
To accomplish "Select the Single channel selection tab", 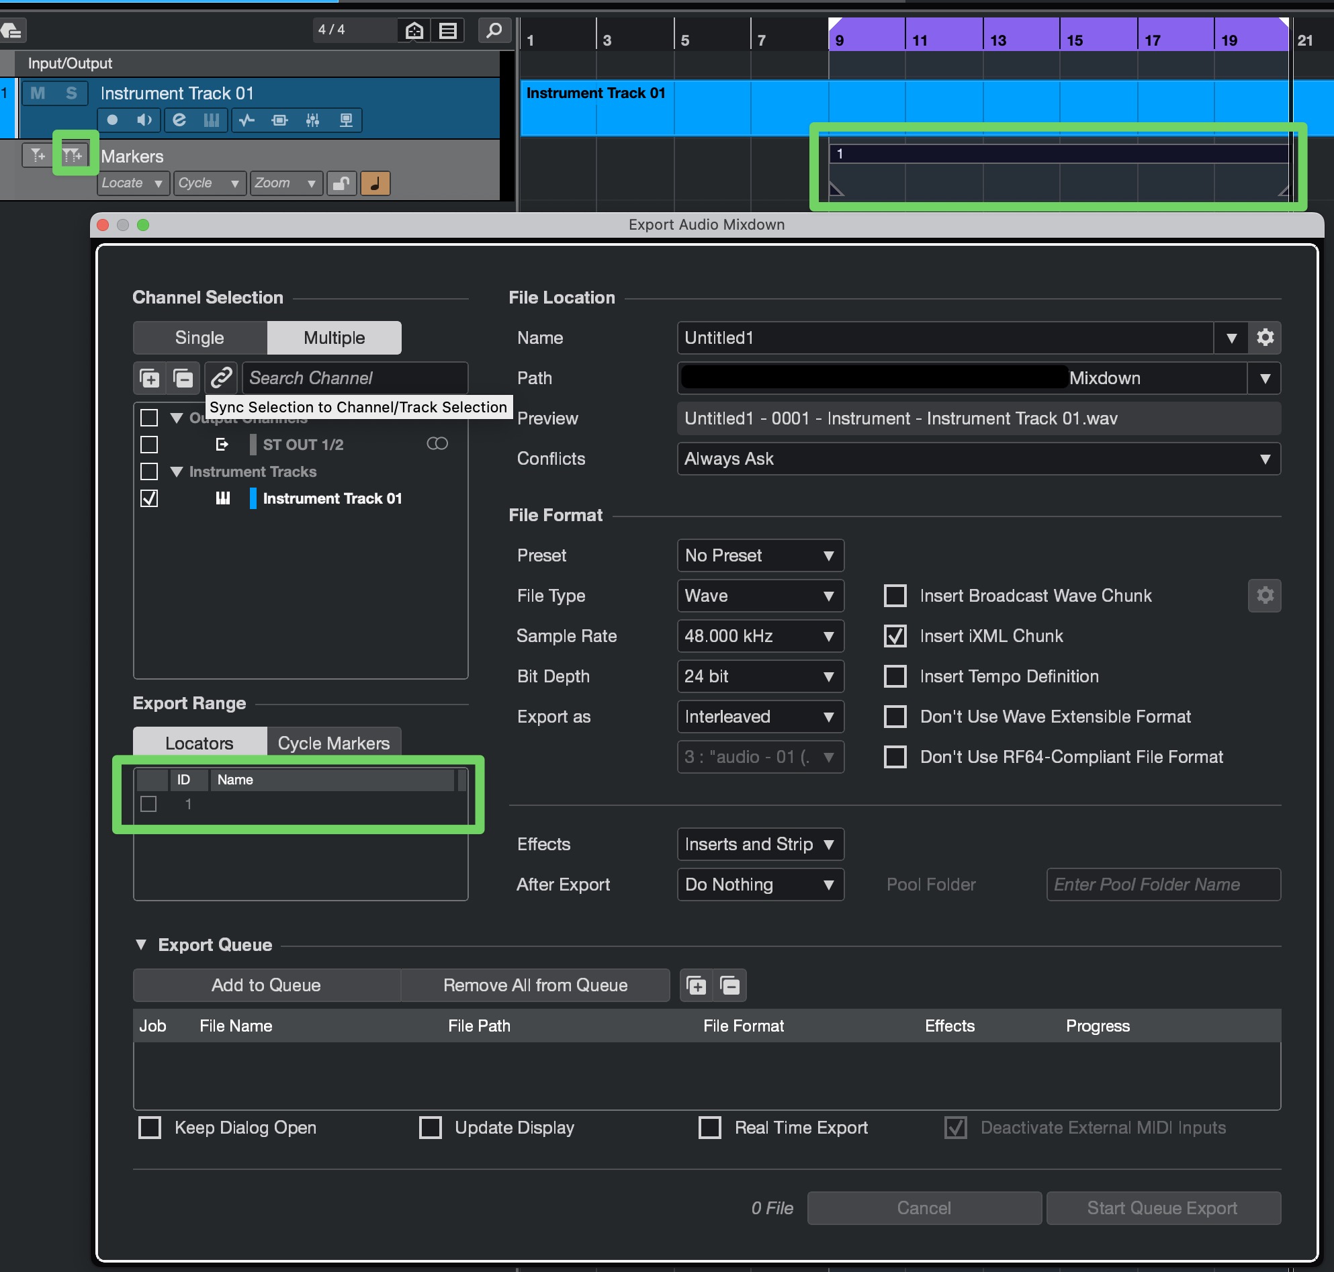I will point(199,338).
